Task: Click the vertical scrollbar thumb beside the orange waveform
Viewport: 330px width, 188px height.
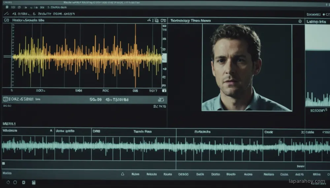Action: pyautogui.click(x=164, y=58)
